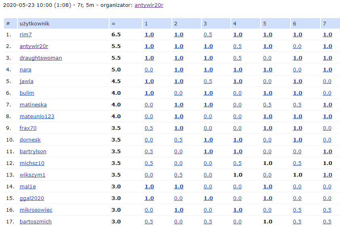Viewport: 340px width, 227px height.
Task: Open matineska's round 5 game result
Action: pos(267,105)
